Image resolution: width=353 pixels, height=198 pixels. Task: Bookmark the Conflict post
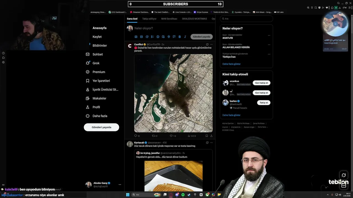[x=207, y=136]
